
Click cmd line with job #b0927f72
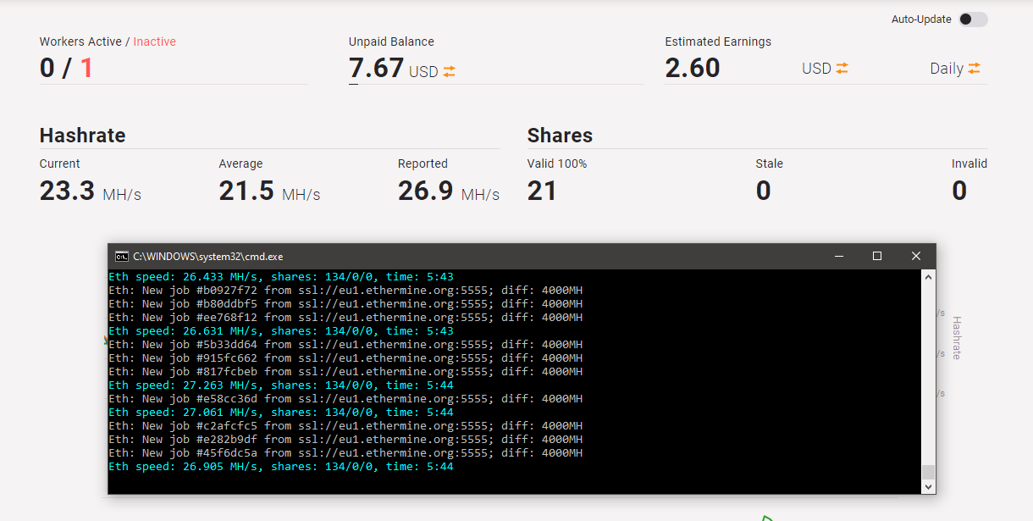[x=345, y=291]
